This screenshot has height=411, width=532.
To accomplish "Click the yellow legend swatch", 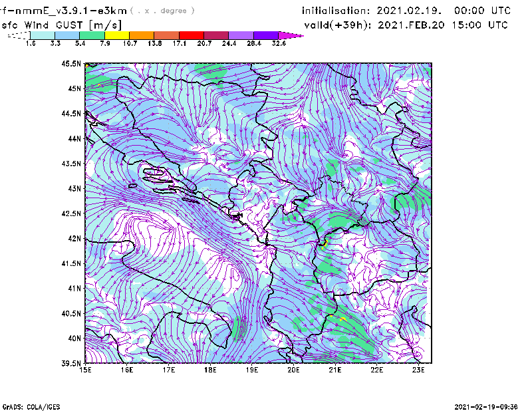I will click(x=117, y=35).
